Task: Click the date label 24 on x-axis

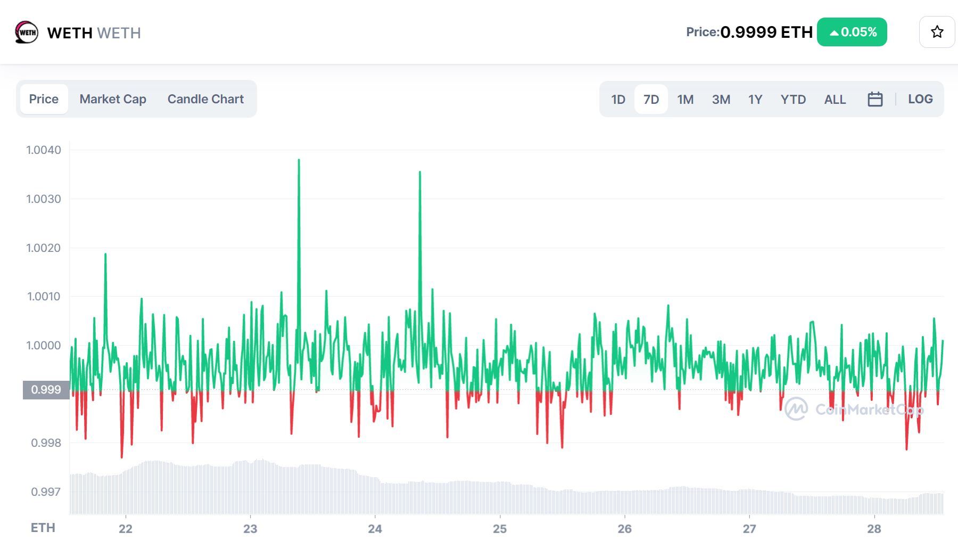Action: pyautogui.click(x=375, y=529)
